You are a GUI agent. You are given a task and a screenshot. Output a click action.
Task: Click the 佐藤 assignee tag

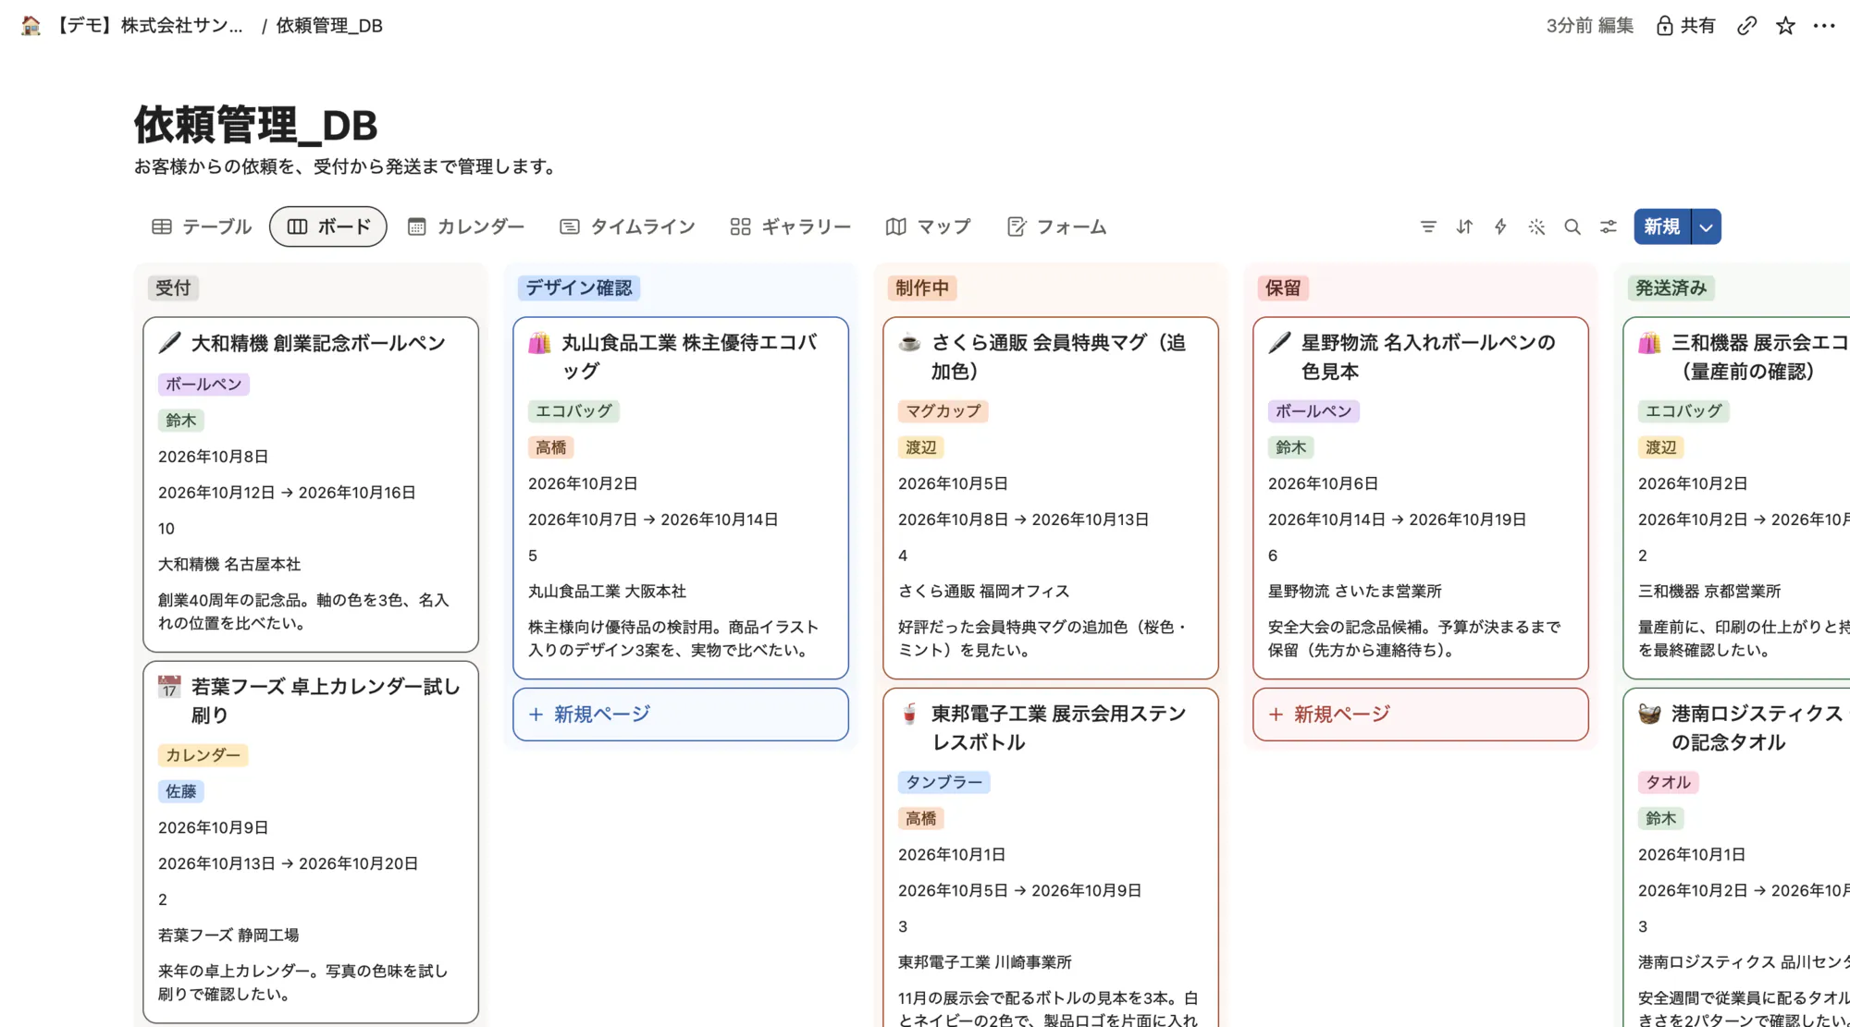[181, 791]
